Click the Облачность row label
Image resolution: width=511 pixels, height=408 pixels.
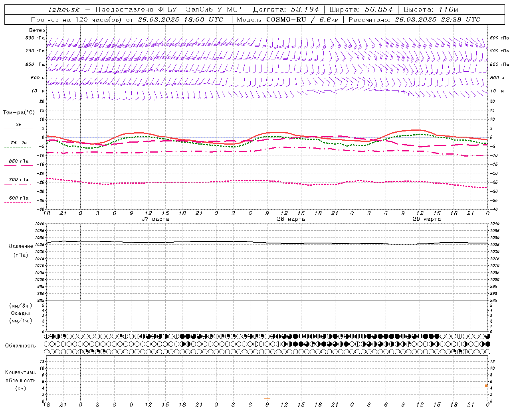(x=20, y=346)
